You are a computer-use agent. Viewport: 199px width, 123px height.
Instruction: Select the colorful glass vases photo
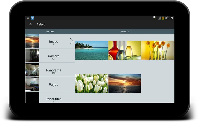[x=125, y=50]
